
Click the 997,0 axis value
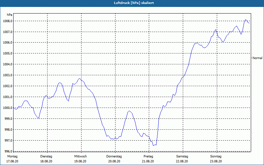click(x=8, y=141)
